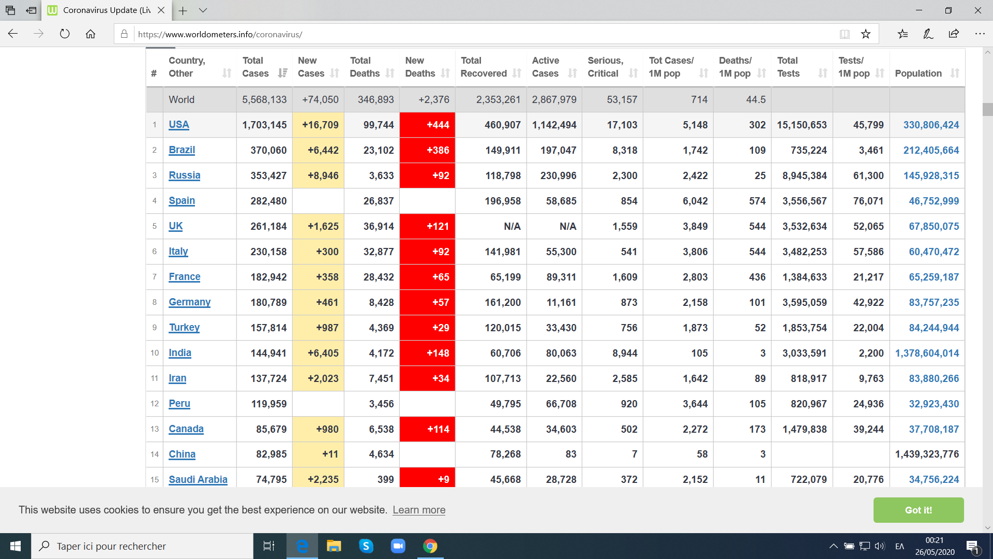
Task: Open the USA country link
Action: [178, 125]
